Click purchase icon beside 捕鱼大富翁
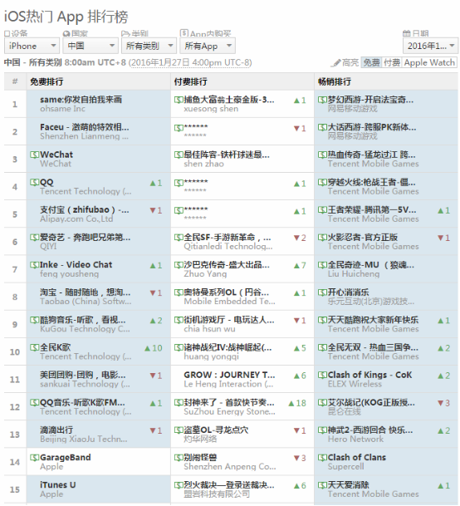This screenshot has width=460, height=506. [179, 100]
